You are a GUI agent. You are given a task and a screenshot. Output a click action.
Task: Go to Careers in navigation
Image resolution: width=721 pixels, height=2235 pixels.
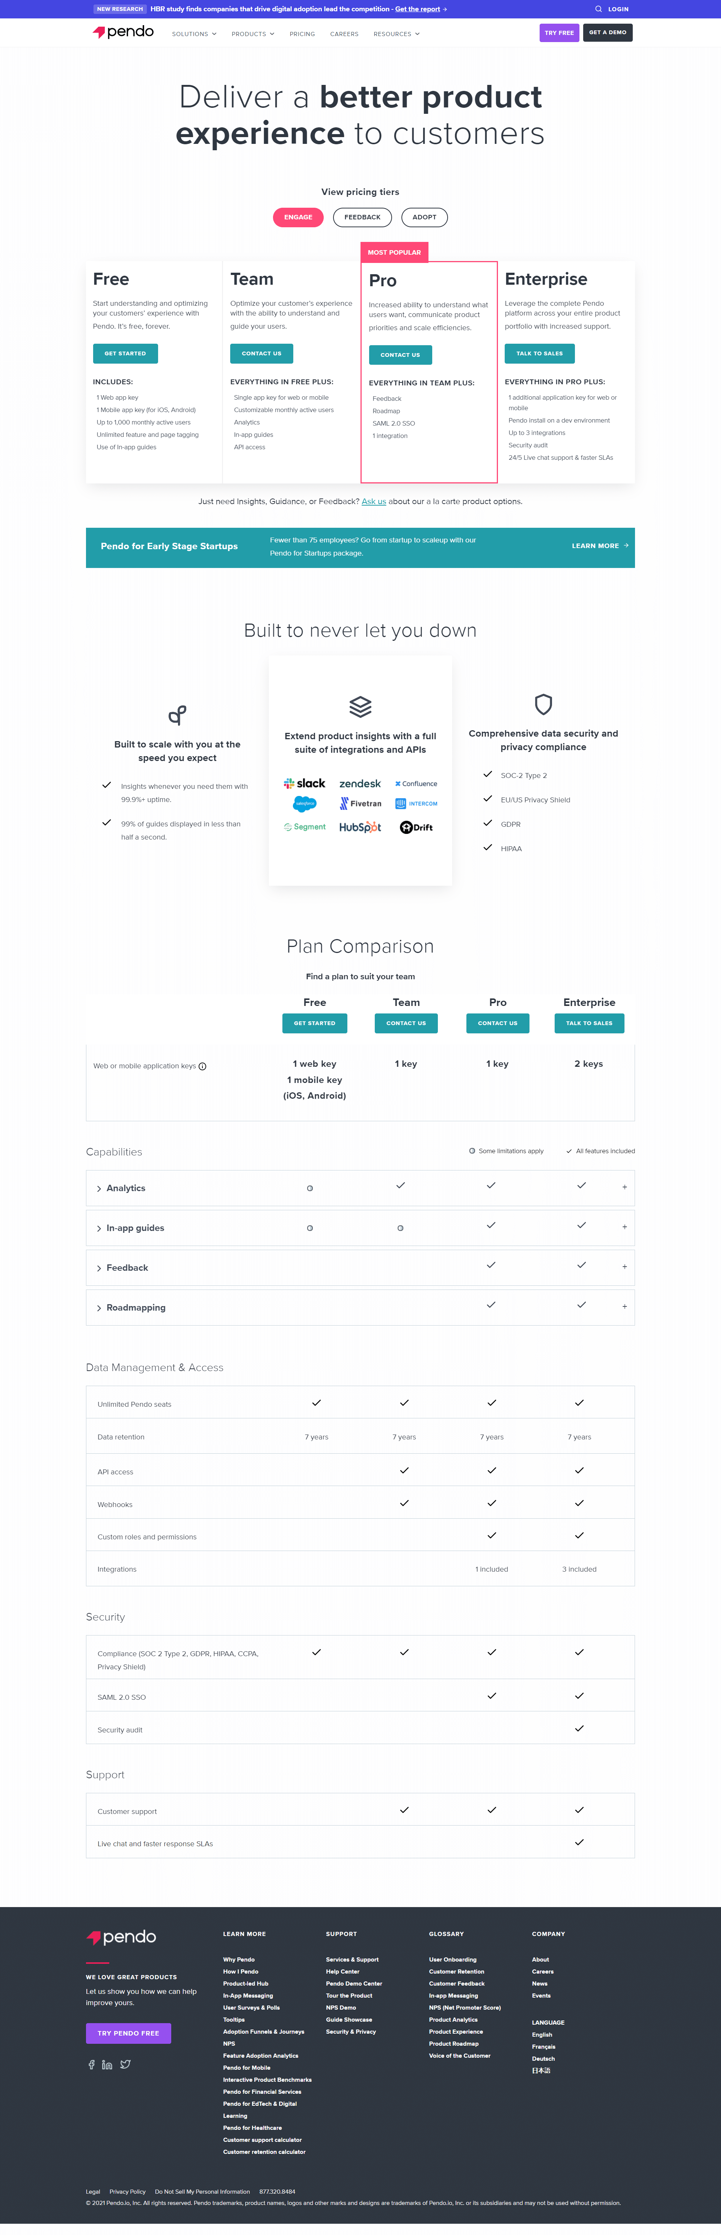tap(344, 34)
